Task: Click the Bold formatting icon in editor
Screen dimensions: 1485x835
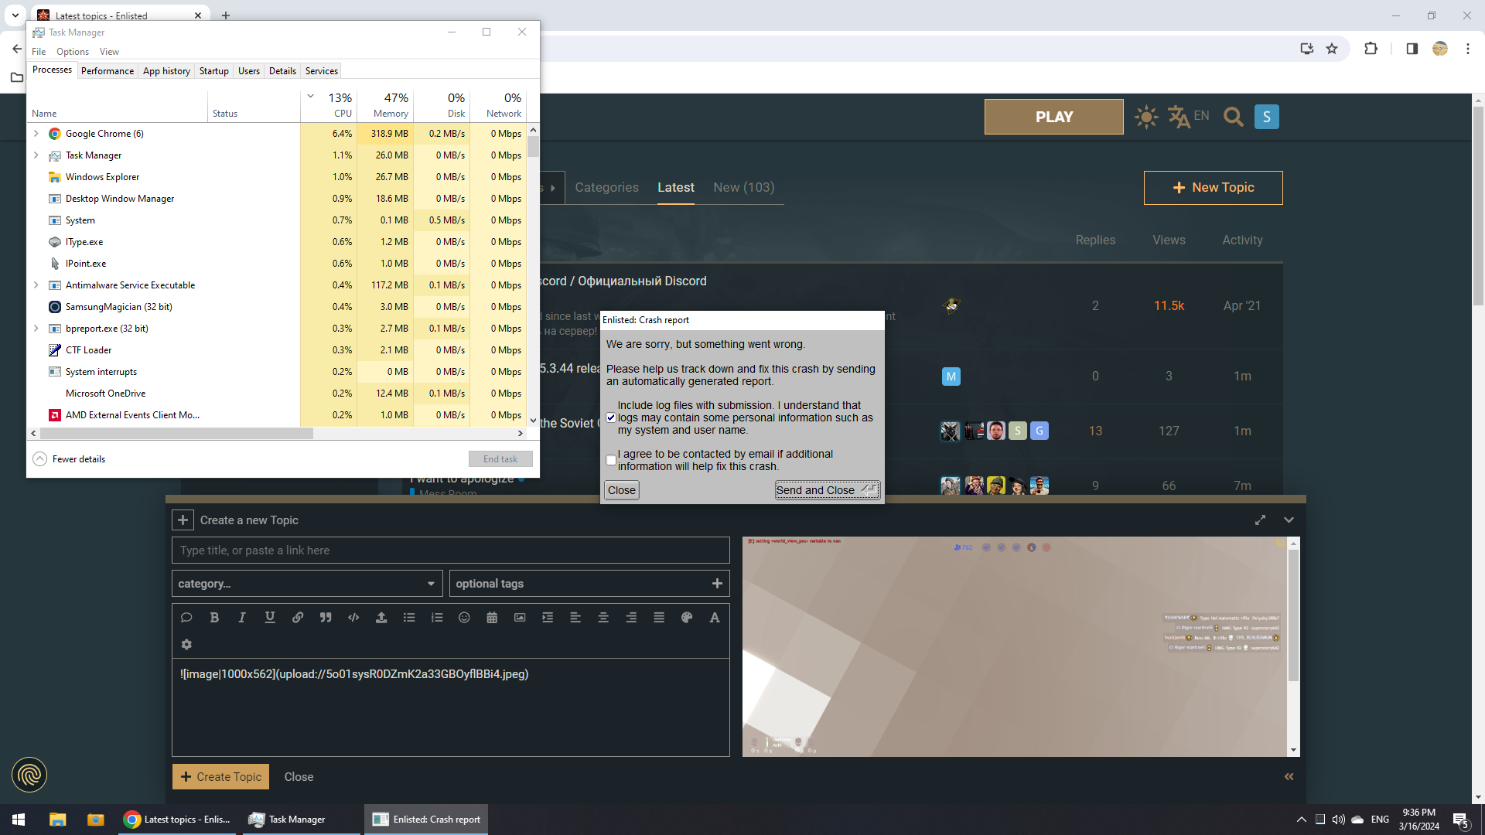Action: point(214,618)
